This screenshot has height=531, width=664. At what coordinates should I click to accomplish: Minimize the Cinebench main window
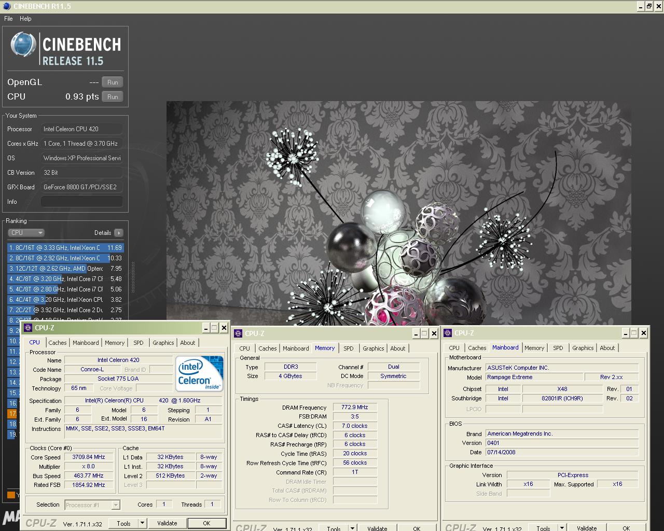[641, 6]
